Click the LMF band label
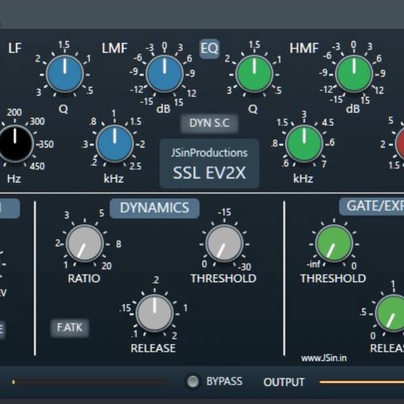Viewport: 404px width, 404px height. coord(114,48)
